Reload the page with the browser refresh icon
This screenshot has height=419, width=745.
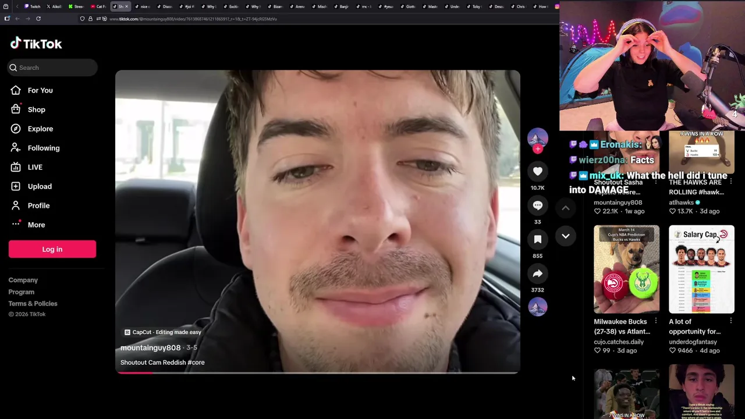pos(38,19)
